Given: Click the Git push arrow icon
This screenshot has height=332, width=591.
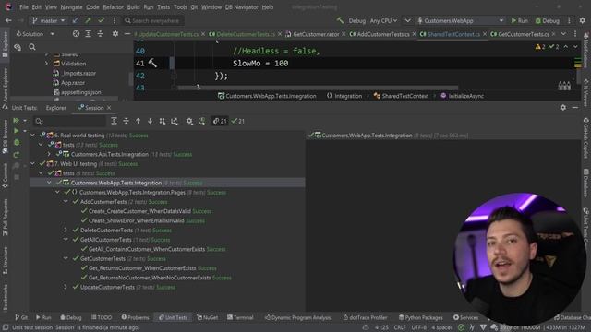Looking at the screenshot, I should [88, 20].
